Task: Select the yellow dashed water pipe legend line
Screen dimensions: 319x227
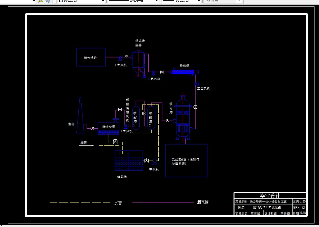Action: [80, 202]
